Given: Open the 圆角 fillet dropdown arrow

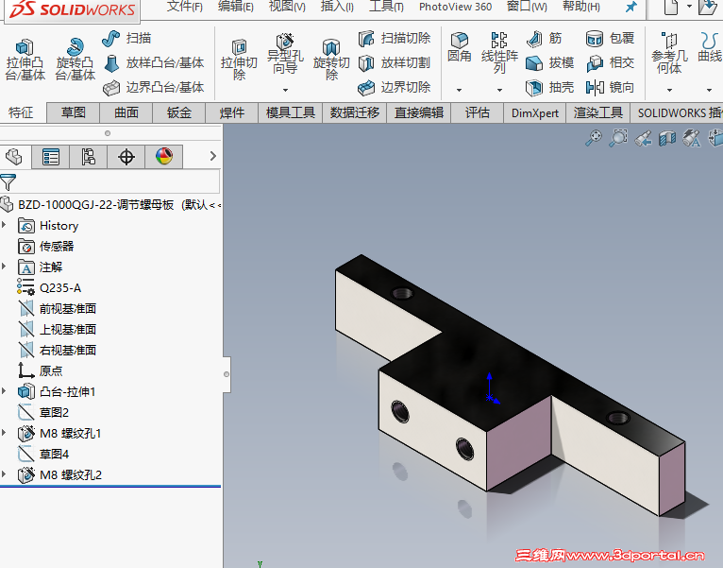Looking at the screenshot, I should (459, 90).
